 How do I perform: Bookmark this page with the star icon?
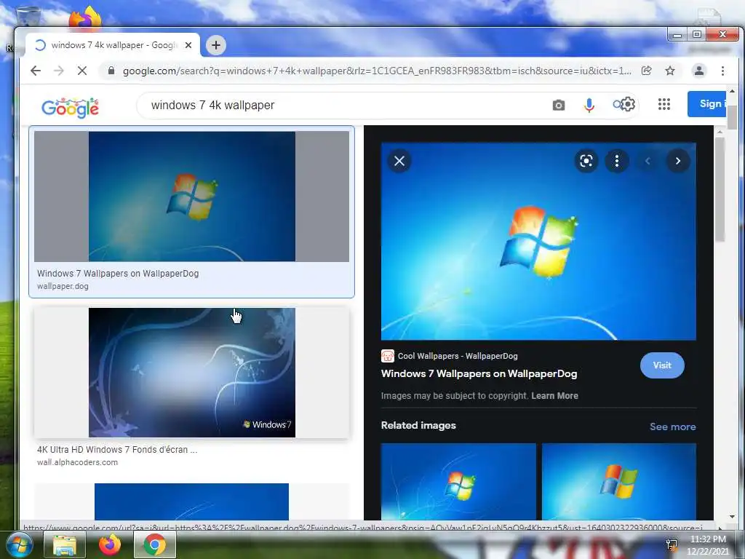tap(670, 71)
